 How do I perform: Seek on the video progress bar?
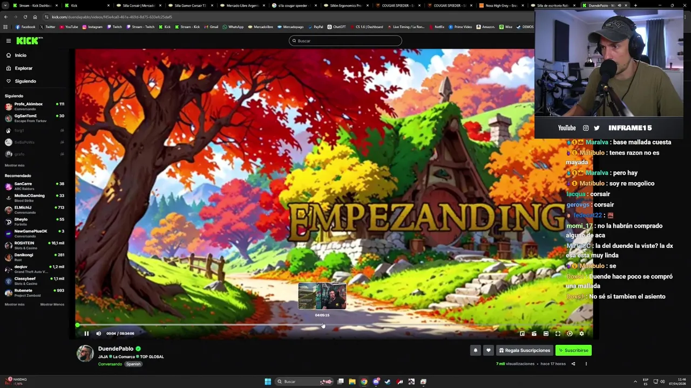pos(334,325)
